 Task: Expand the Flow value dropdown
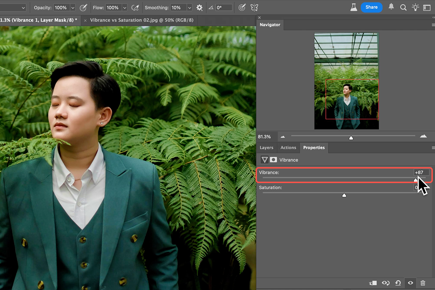(x=125, y=8)
